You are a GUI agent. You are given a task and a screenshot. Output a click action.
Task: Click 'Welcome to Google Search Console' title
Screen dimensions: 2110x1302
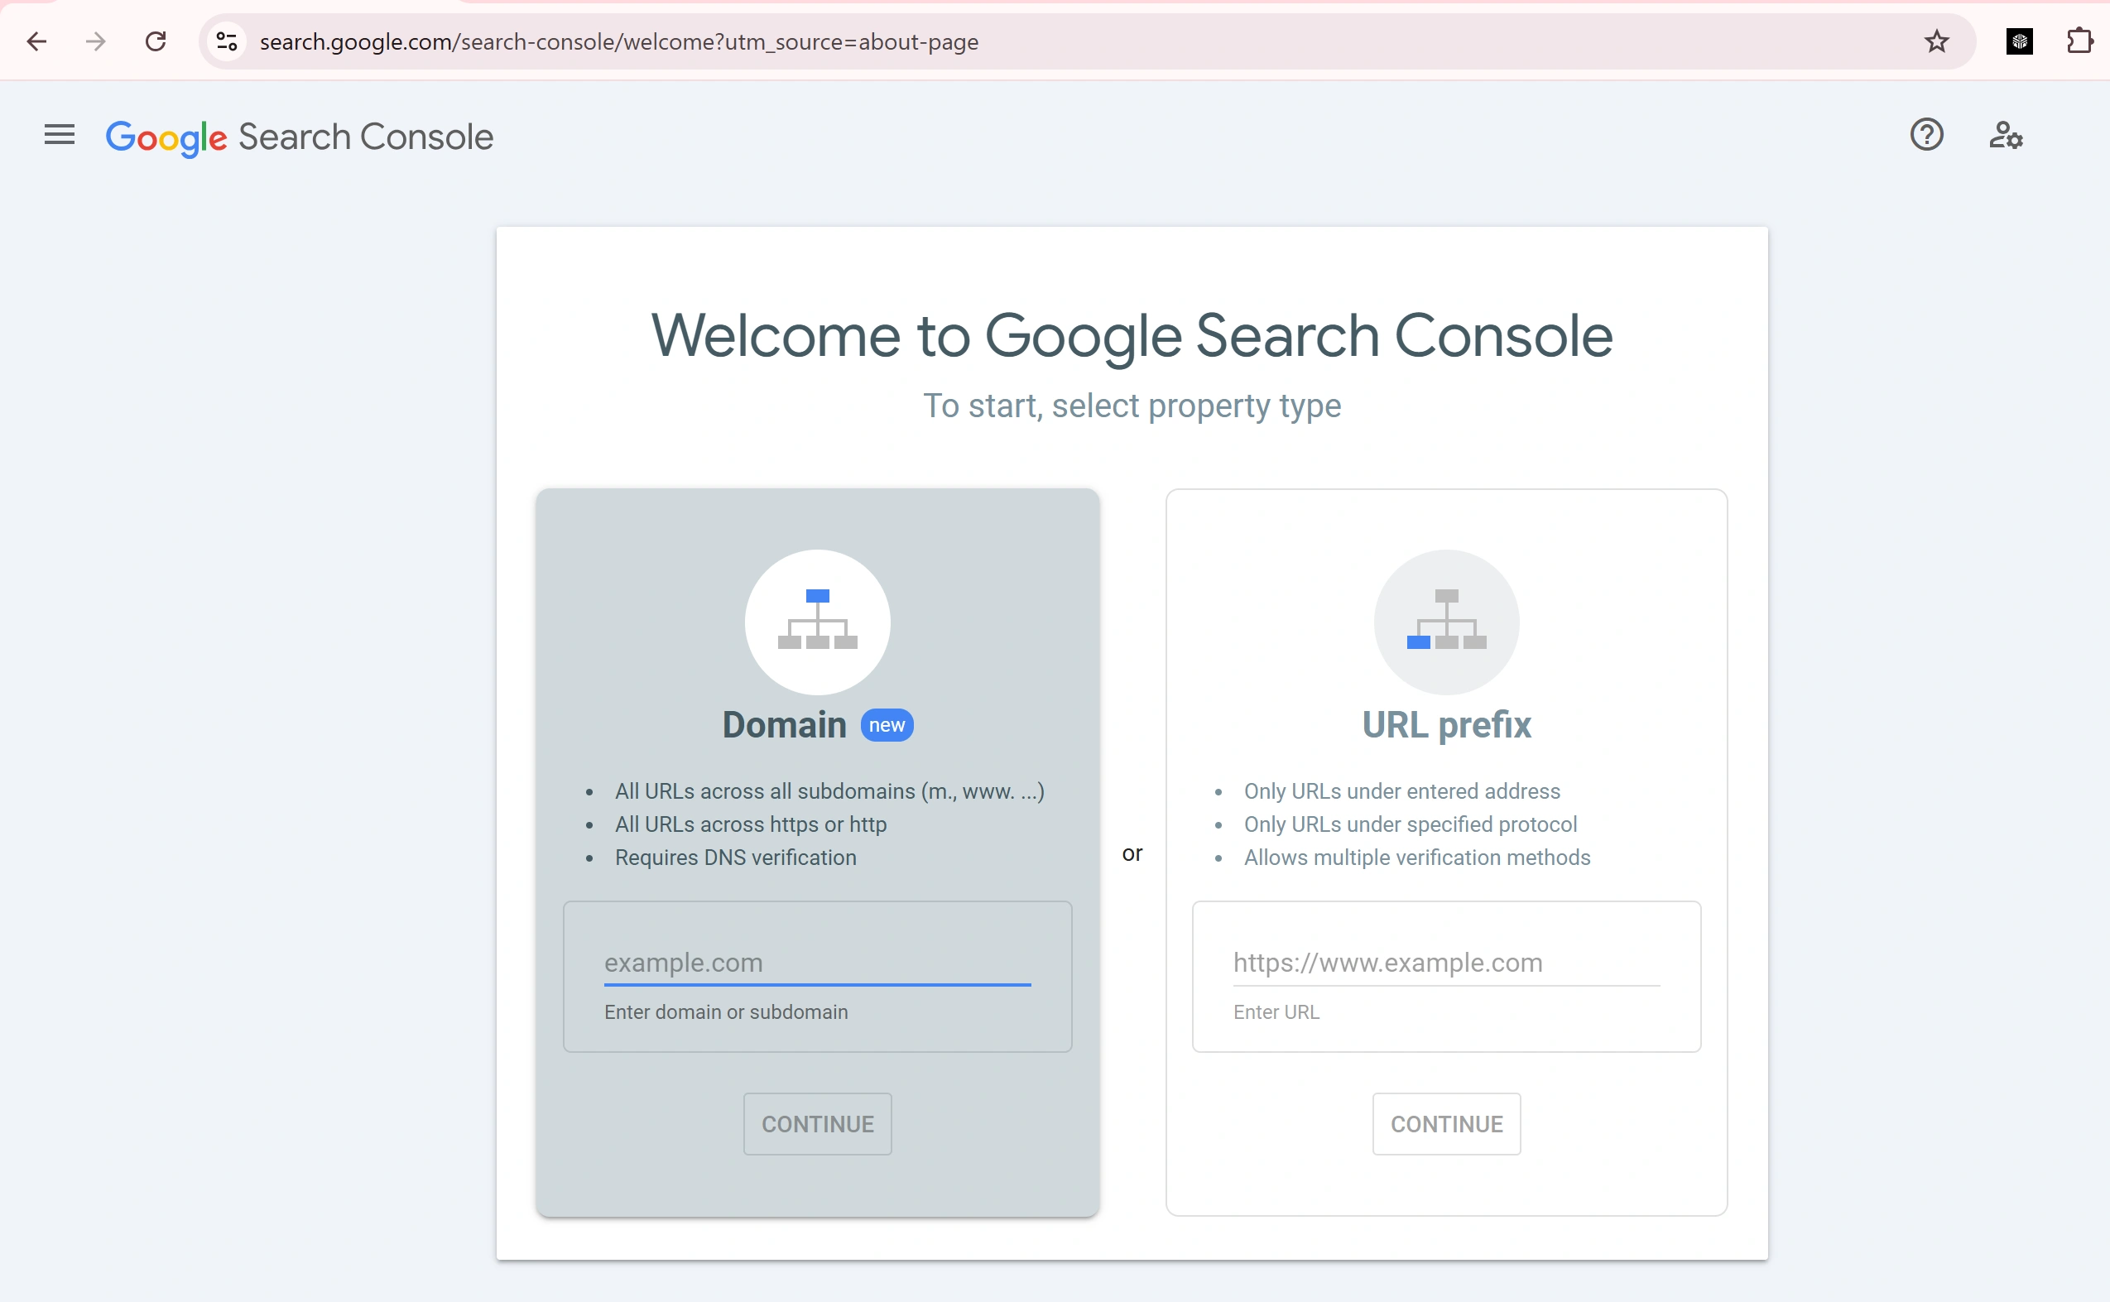[x=1132, y=336]
